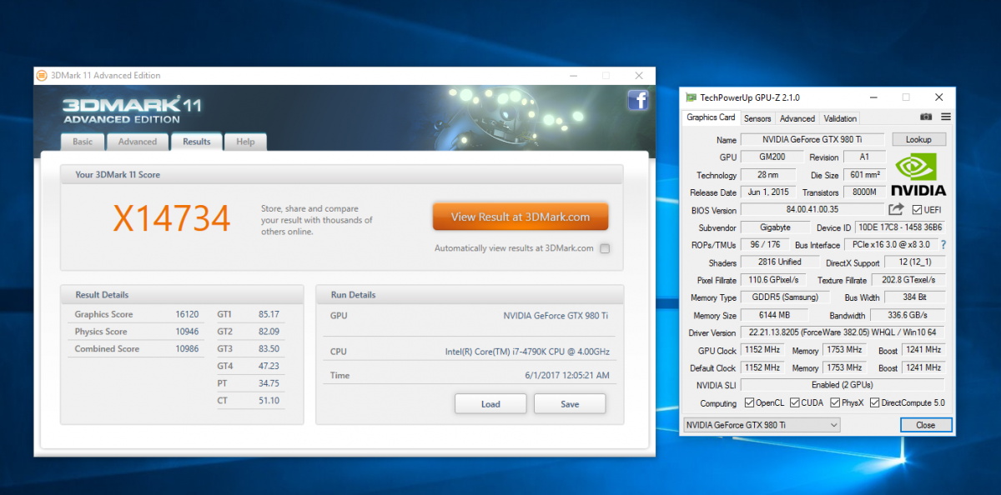Click the Close button at GPU-Z bottom
Image resolution: width=1001 pixels, height=495 pixels.
coord(925,425)
